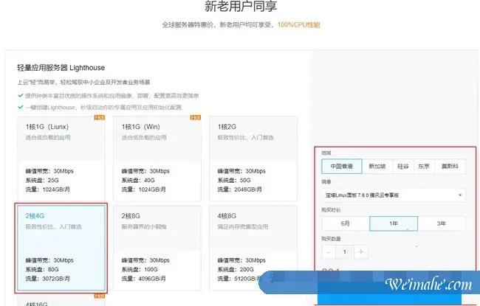The image size is (480, 306).
Task: Choose the 2核8G server plan card
Action: (x=157, y=247)
